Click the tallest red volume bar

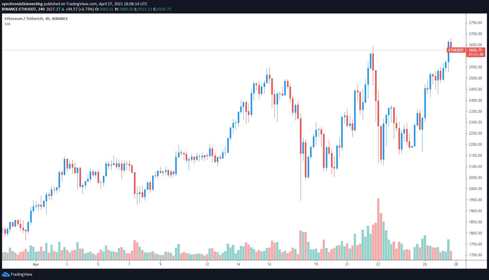[x=378, y=229]
